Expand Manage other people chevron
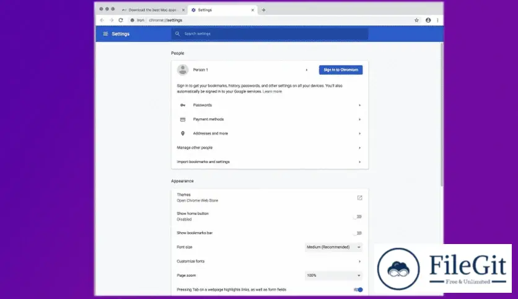This screenshot has height=299, width=518. click(359, 148)
